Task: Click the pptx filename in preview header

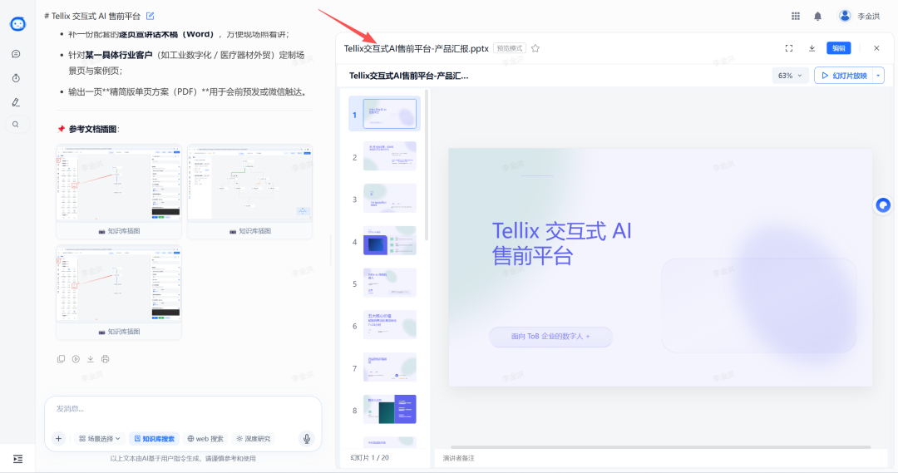Action: [417, 48]
